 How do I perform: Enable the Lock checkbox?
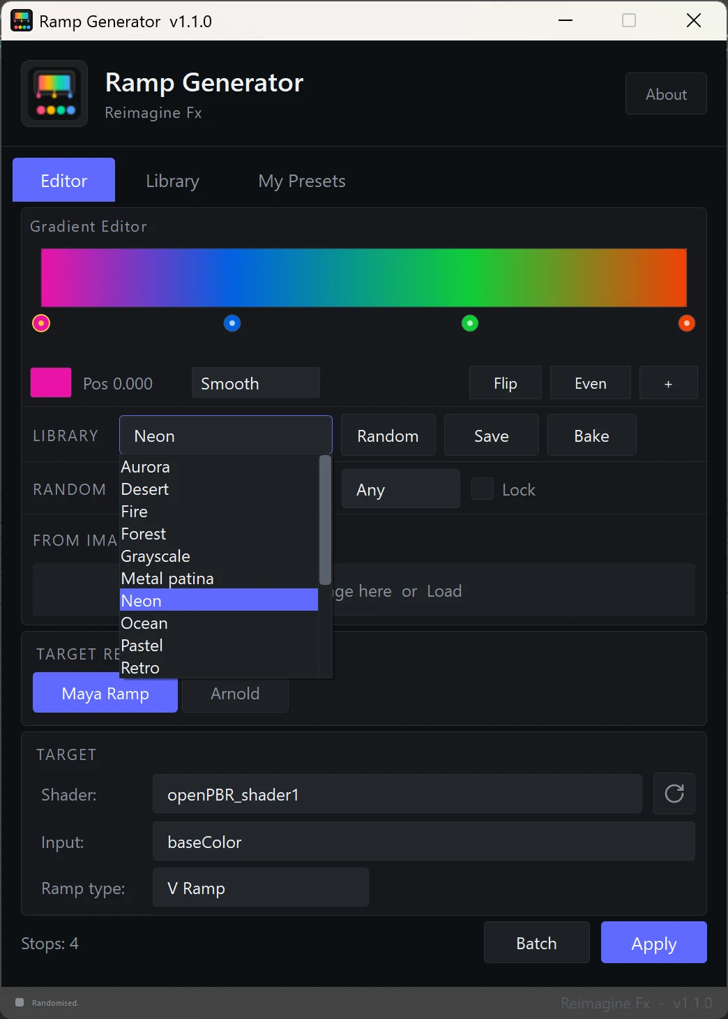click(483, 489)
